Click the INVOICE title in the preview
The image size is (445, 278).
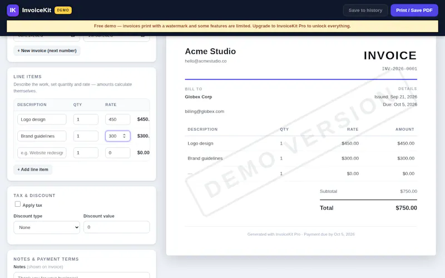point(390,56)
